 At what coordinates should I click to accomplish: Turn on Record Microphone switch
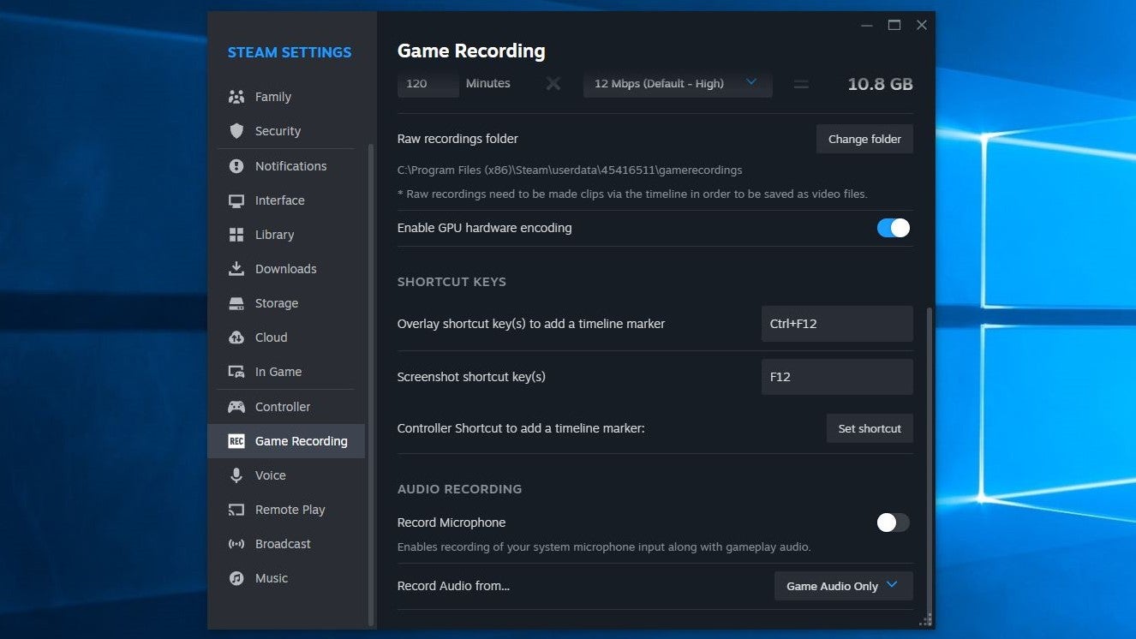click(x=893, y=523)
